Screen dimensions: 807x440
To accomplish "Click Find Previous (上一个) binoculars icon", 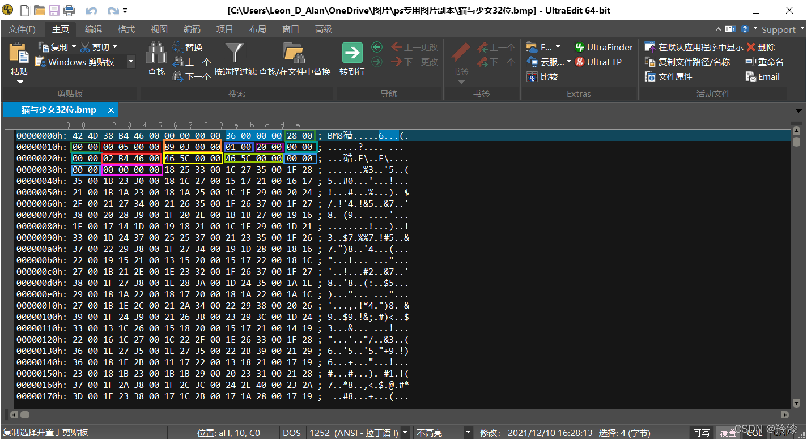I will 177,62.
